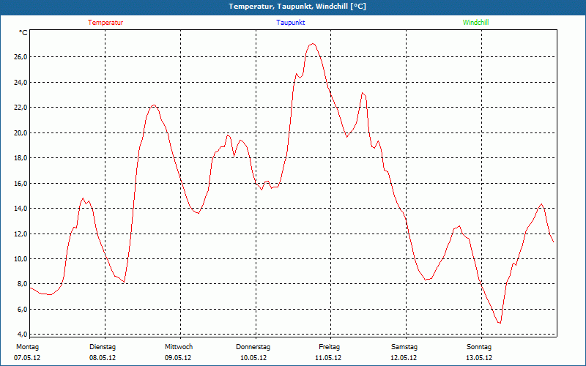The image size is (586, 366).
Task: Click the red Temperatur legend label
Action: click(x=105, y=23)
